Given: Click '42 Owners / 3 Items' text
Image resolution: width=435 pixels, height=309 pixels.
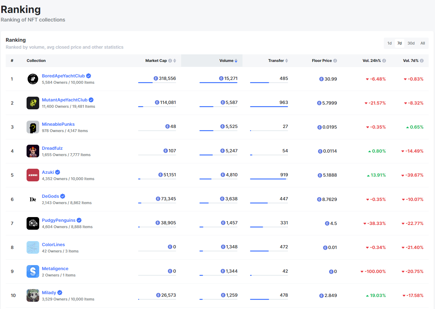Looking at the screenshot, I should pos(60,251).
